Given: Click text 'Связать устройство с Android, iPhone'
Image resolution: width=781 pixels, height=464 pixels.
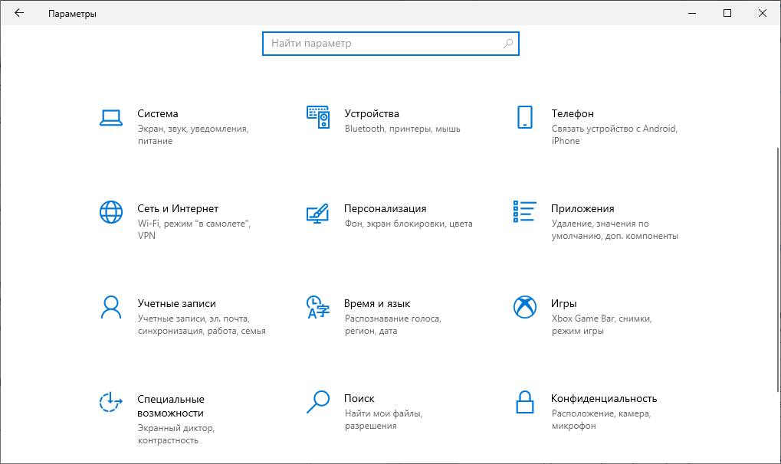Looking at the screenshot, I should pyautogui.click(x=615, y=135).
